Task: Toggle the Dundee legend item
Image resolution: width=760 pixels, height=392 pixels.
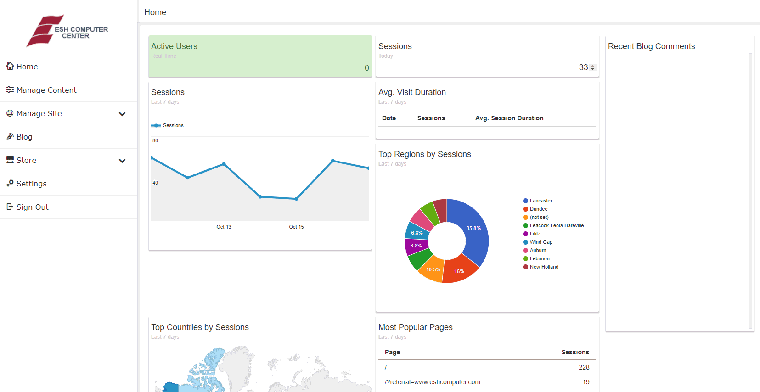Action: pyautogui.click(x=538, y=209)
